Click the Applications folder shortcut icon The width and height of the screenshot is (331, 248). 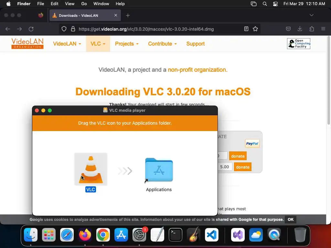point(159,170)
